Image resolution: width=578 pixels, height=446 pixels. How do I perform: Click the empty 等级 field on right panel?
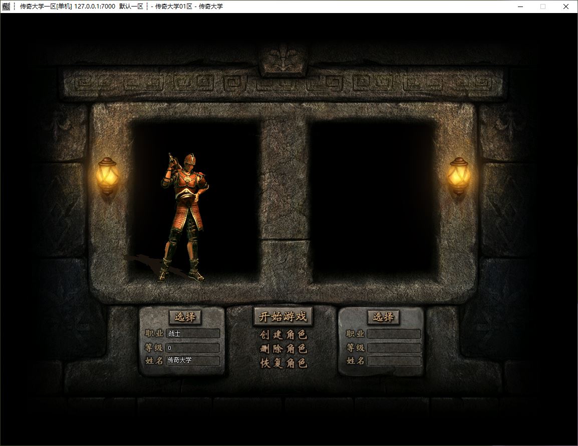point(394,348)
